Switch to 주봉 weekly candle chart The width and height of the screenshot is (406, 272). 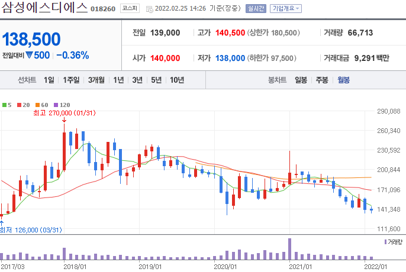322,80
